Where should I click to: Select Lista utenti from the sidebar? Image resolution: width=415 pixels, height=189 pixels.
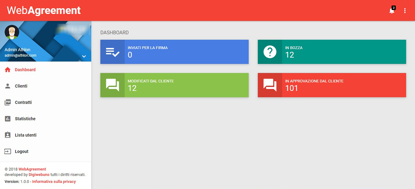coord(26,135)
